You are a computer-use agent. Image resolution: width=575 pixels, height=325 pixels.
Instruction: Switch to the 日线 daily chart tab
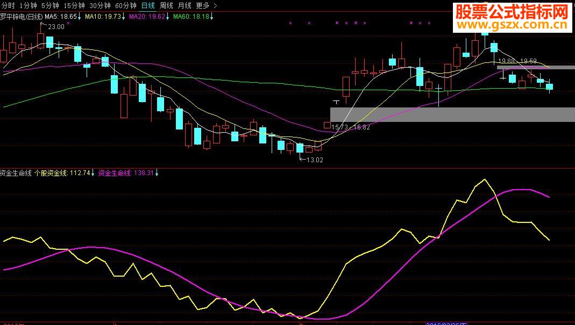tap(148, 5)
